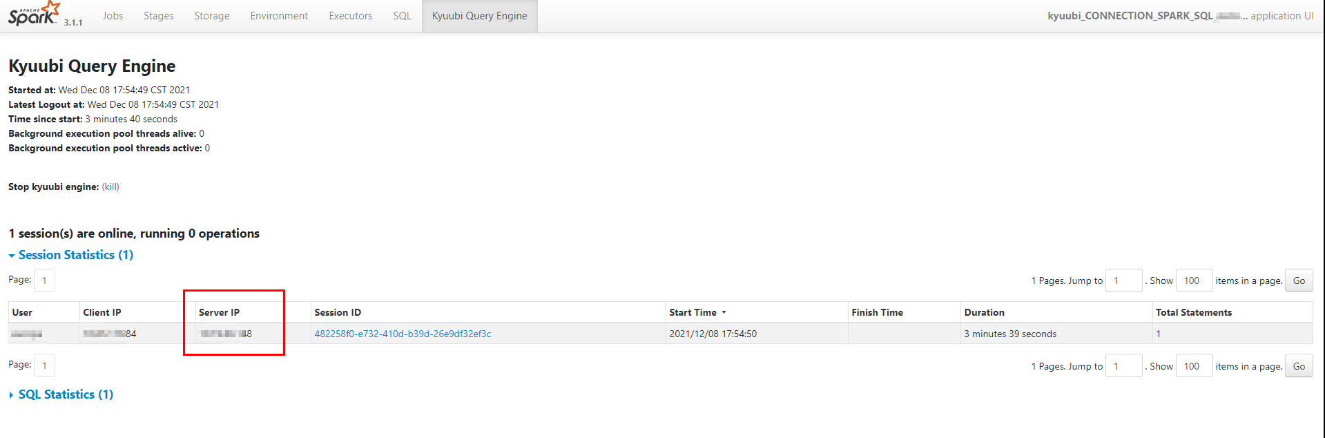Sort table by User column
The height and width of the screenshot is (438, 1325).
(22, 312)
